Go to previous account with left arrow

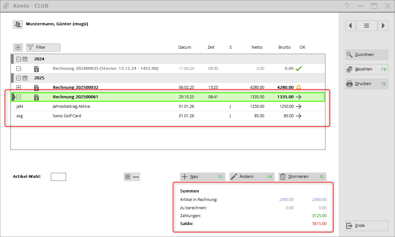[x=350, y=26]
